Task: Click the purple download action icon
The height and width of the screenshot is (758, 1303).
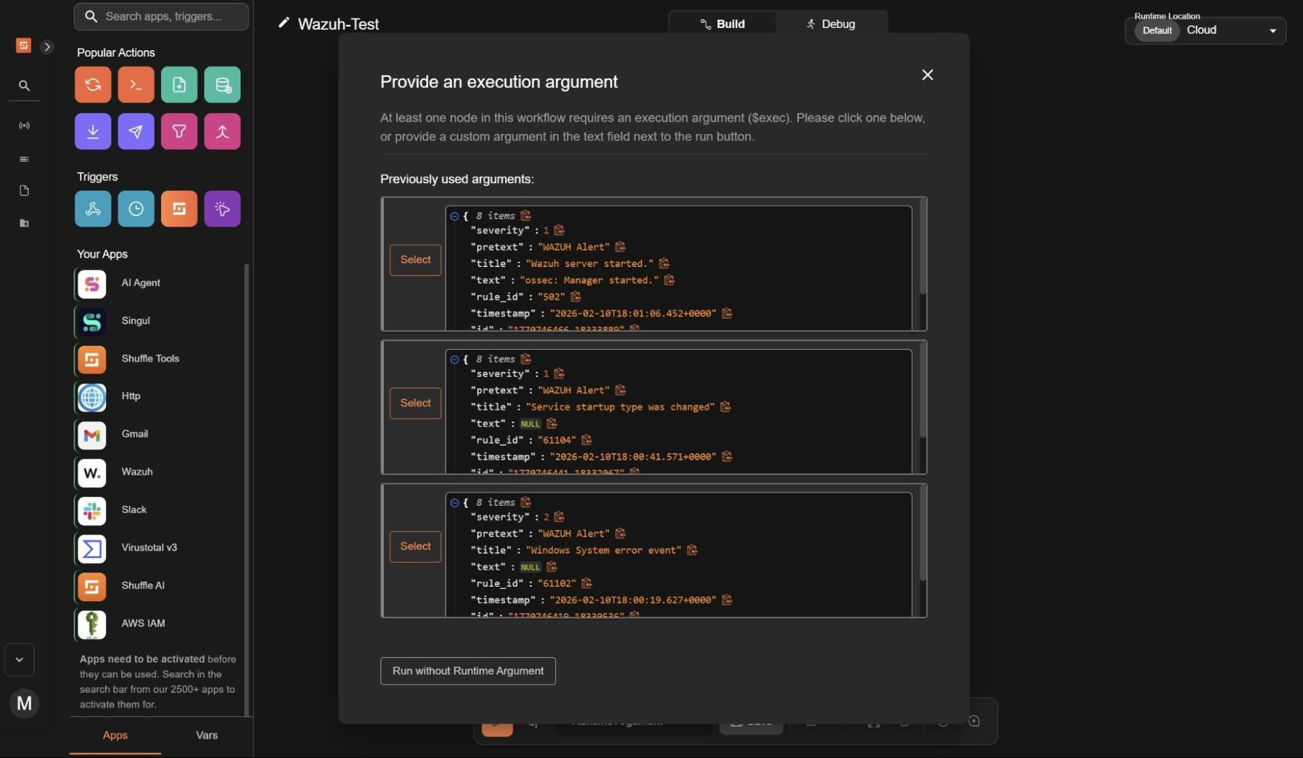Action: pyautogui.click(x=93, y=132)
